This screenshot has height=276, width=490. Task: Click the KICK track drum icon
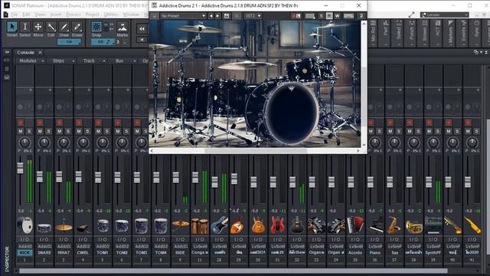click(24, 225)
